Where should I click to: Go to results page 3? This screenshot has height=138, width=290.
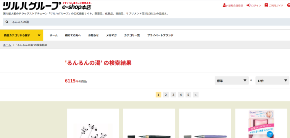(x=173, y=95)
